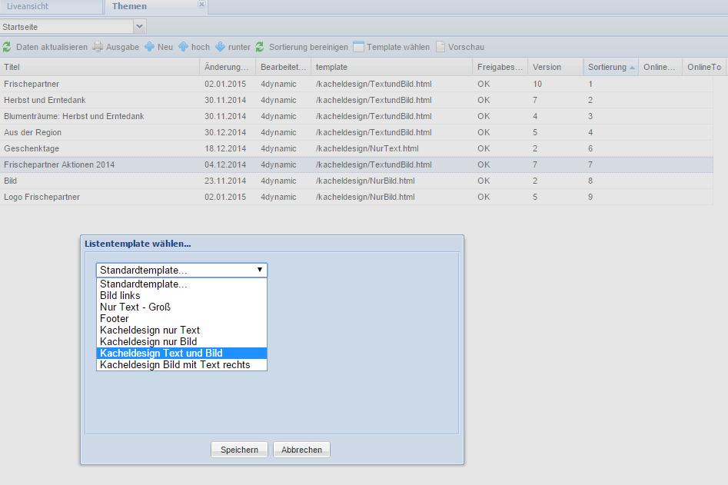Cancel the dialog with Abbrechen
728x485 pixels.
click(x=301, y=450)
